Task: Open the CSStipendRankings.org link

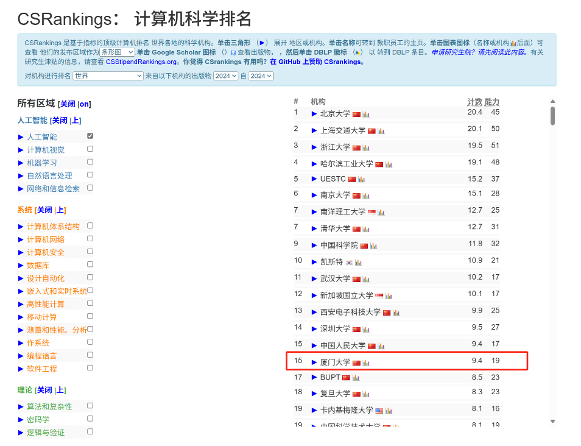Action: (x=141, y=62)
